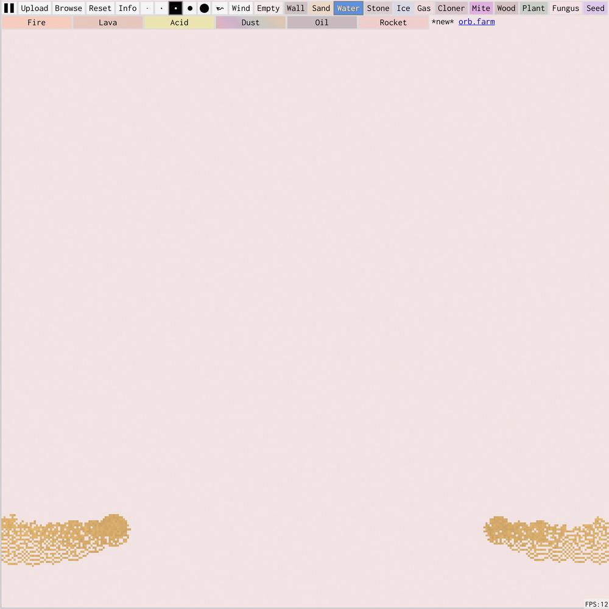Choose the Wall element

[x=295, y=8]
